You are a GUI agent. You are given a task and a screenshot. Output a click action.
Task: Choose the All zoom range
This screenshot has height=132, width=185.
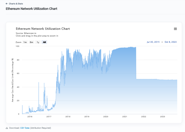pyautogui.click(x=44, y=42)
